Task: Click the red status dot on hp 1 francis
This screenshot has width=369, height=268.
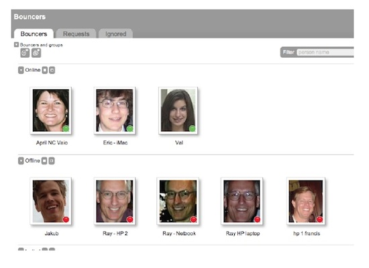Action: 319,219
